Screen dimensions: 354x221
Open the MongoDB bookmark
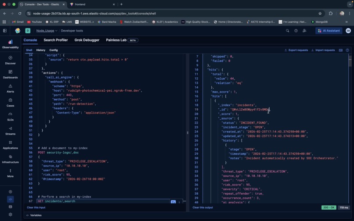[319, 22]
